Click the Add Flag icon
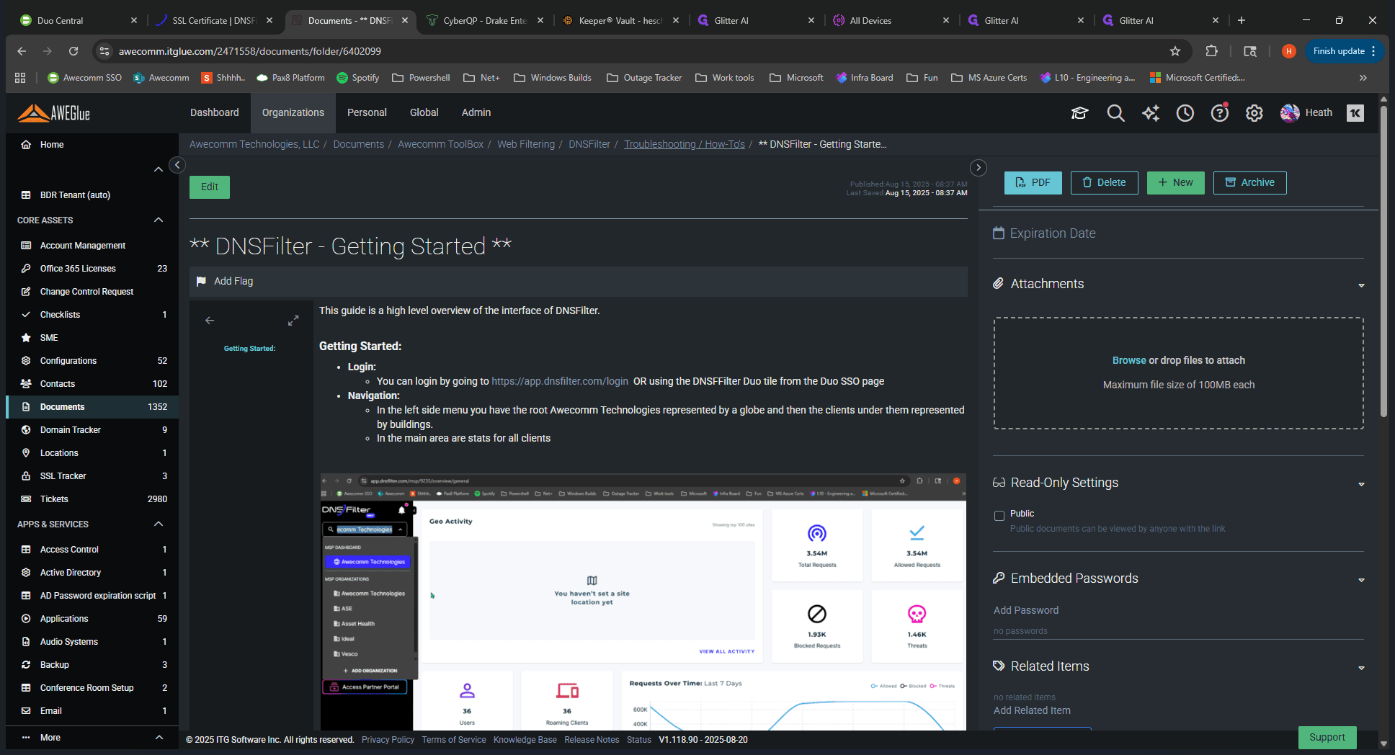This screenshot has height=755, width=1395. (202, 281)
